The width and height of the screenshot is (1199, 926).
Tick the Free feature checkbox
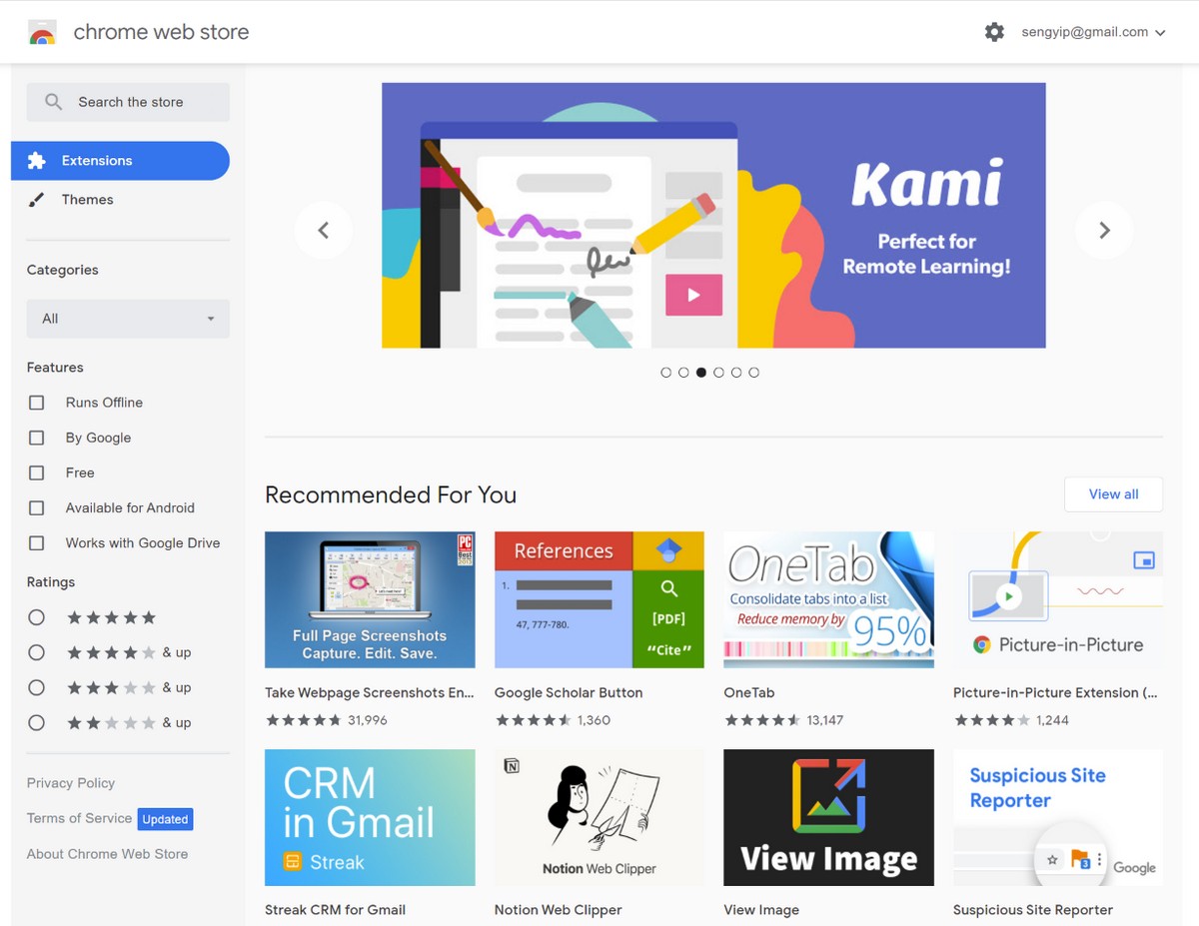[37, 472]
